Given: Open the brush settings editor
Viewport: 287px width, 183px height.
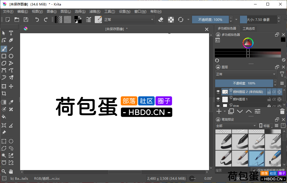Looking at the screenshot, I should coord(89,20).
